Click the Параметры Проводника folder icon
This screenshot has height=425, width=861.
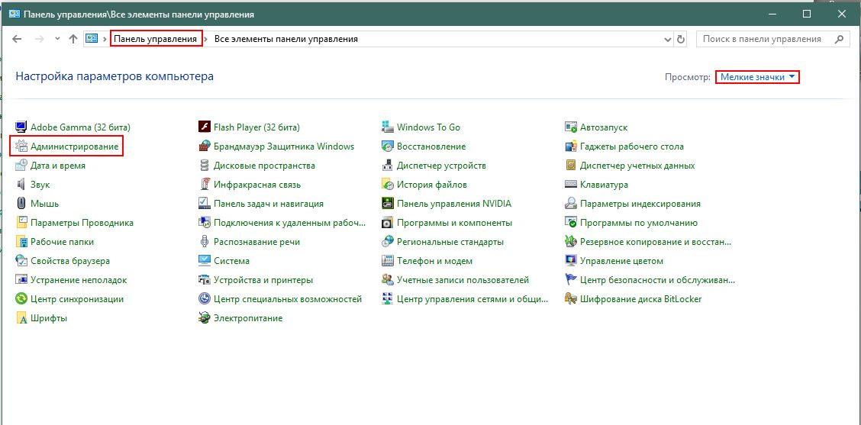coord(21,223)
